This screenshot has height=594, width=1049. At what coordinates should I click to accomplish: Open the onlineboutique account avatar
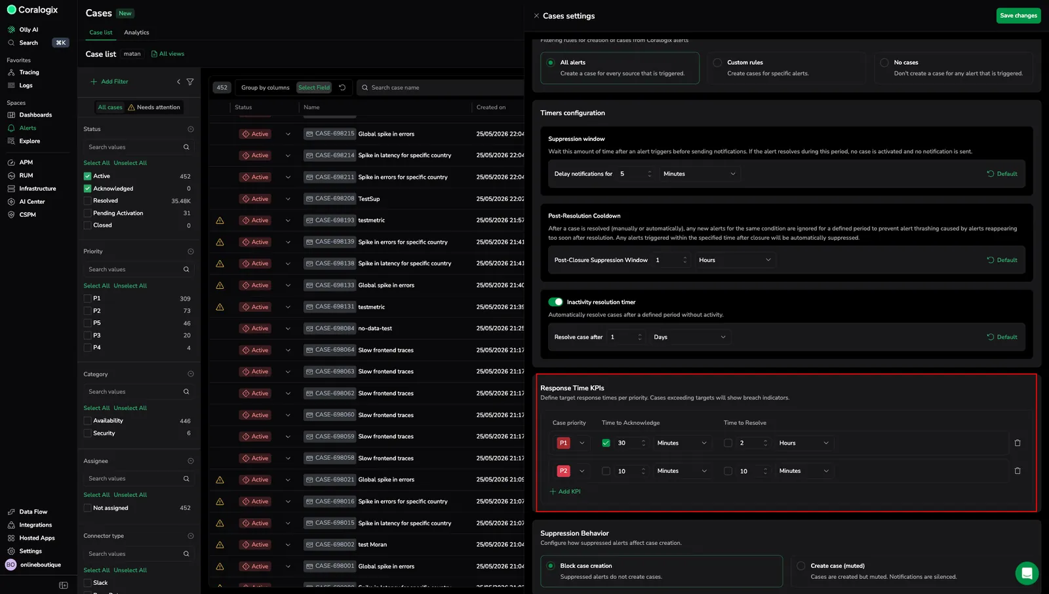[10, 565]
